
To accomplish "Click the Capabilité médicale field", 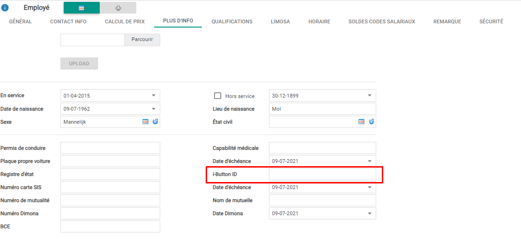I will click(x=322, y=148).
